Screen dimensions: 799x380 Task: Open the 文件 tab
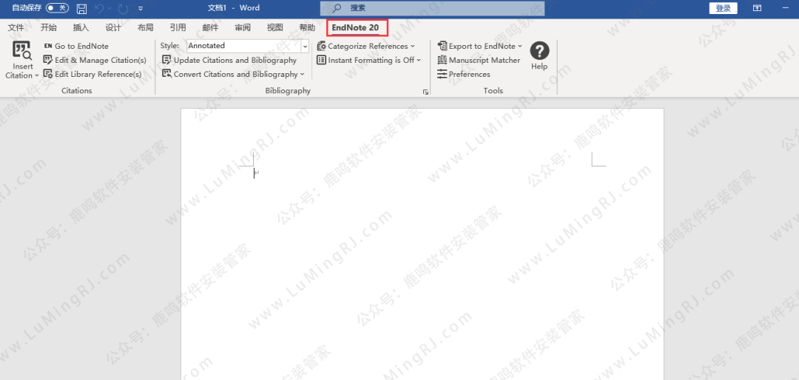click(16, 27)
